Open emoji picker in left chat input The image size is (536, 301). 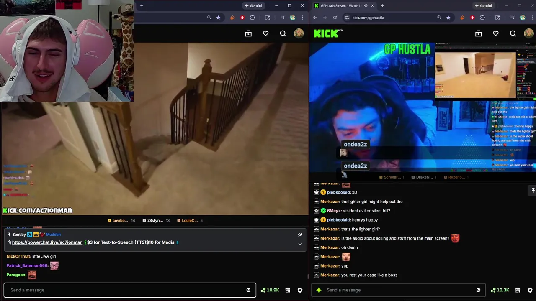click(x=248, y=290)
